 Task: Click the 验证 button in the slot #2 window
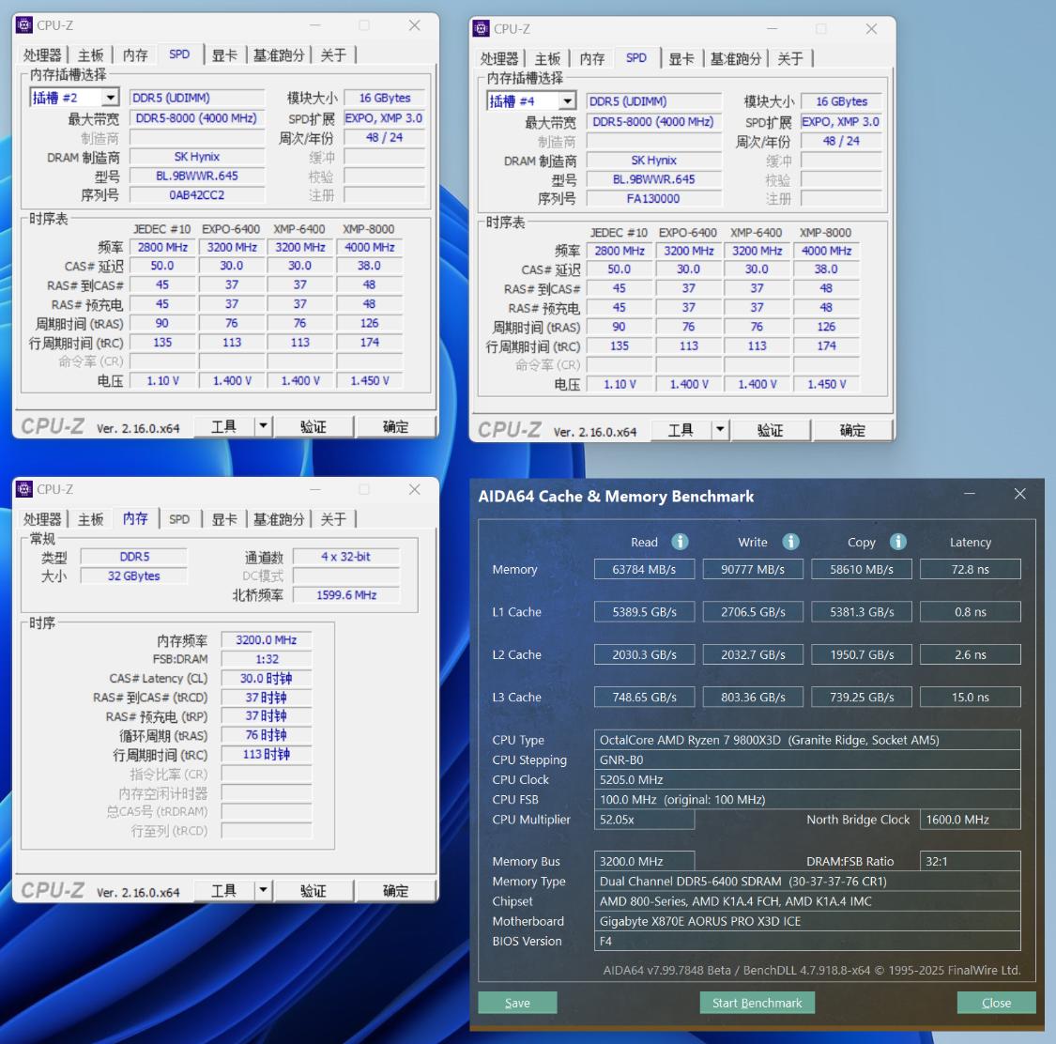pyautogui.click(x=314, y=425)
